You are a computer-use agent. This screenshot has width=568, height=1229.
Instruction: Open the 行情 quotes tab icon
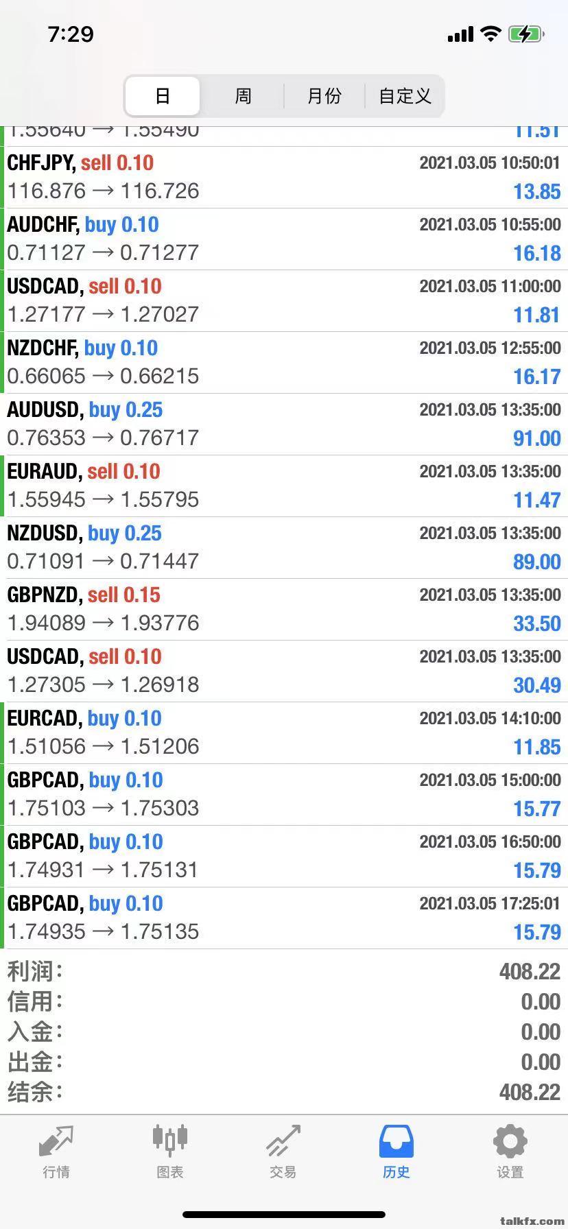56,1142
